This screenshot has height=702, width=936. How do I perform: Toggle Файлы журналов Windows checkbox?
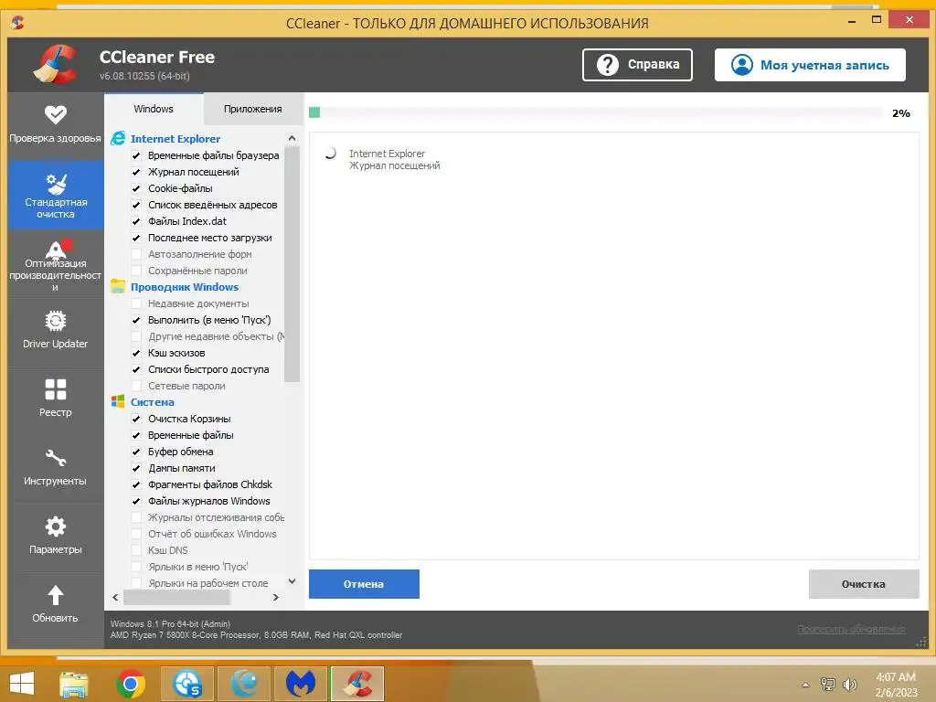coord(136,501)
